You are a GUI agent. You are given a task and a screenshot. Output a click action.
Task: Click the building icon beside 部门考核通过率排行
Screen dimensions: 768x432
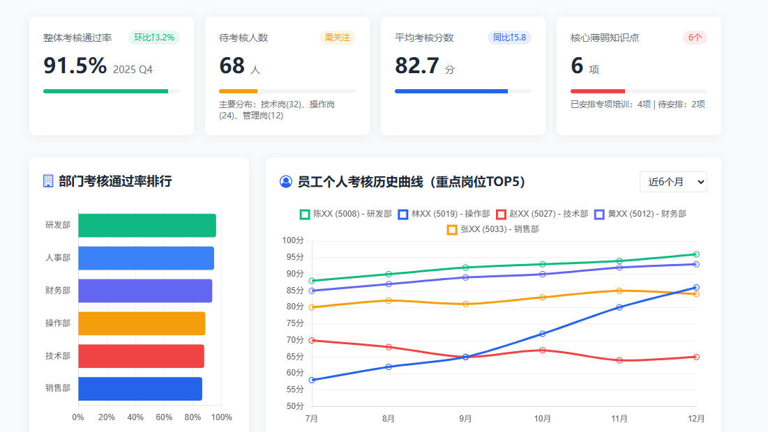click(x=48, y=181)
